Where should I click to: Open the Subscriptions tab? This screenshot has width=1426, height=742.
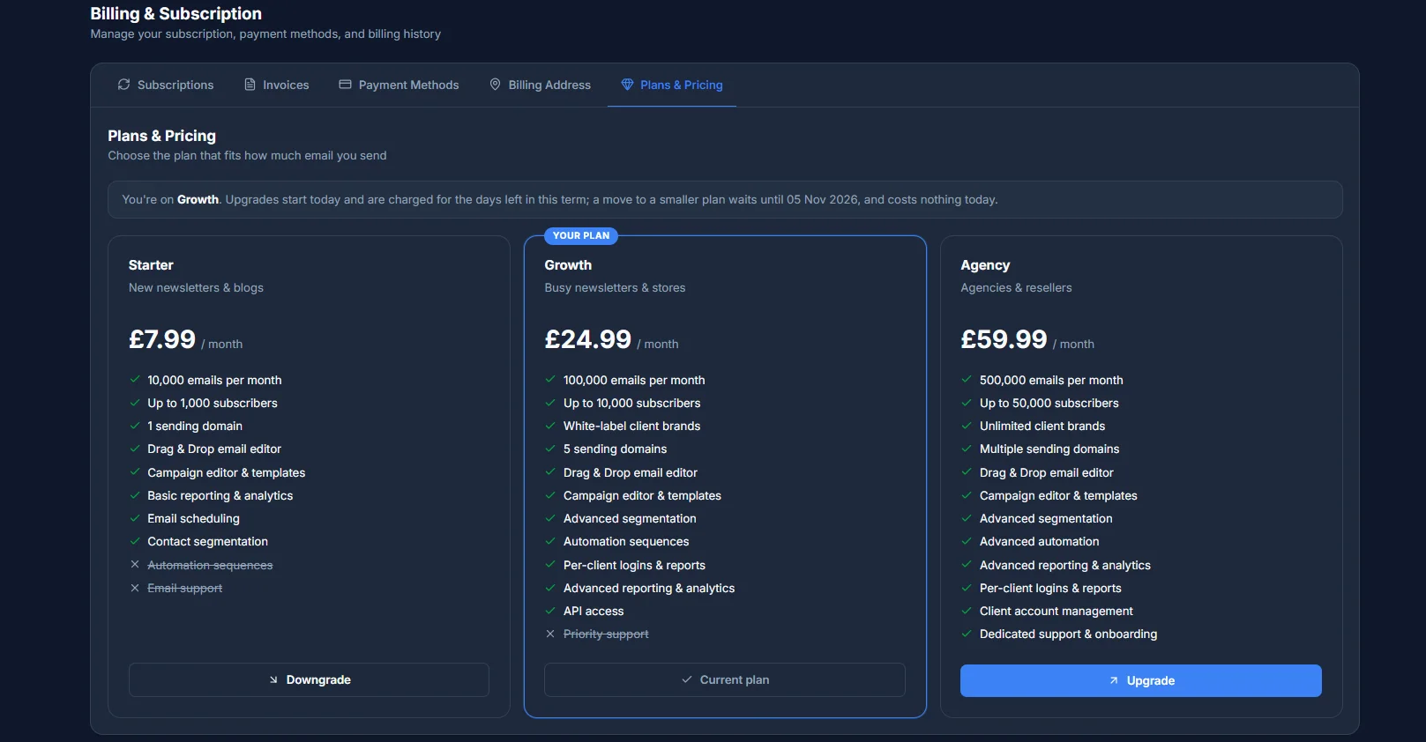(x=166, y=85)
